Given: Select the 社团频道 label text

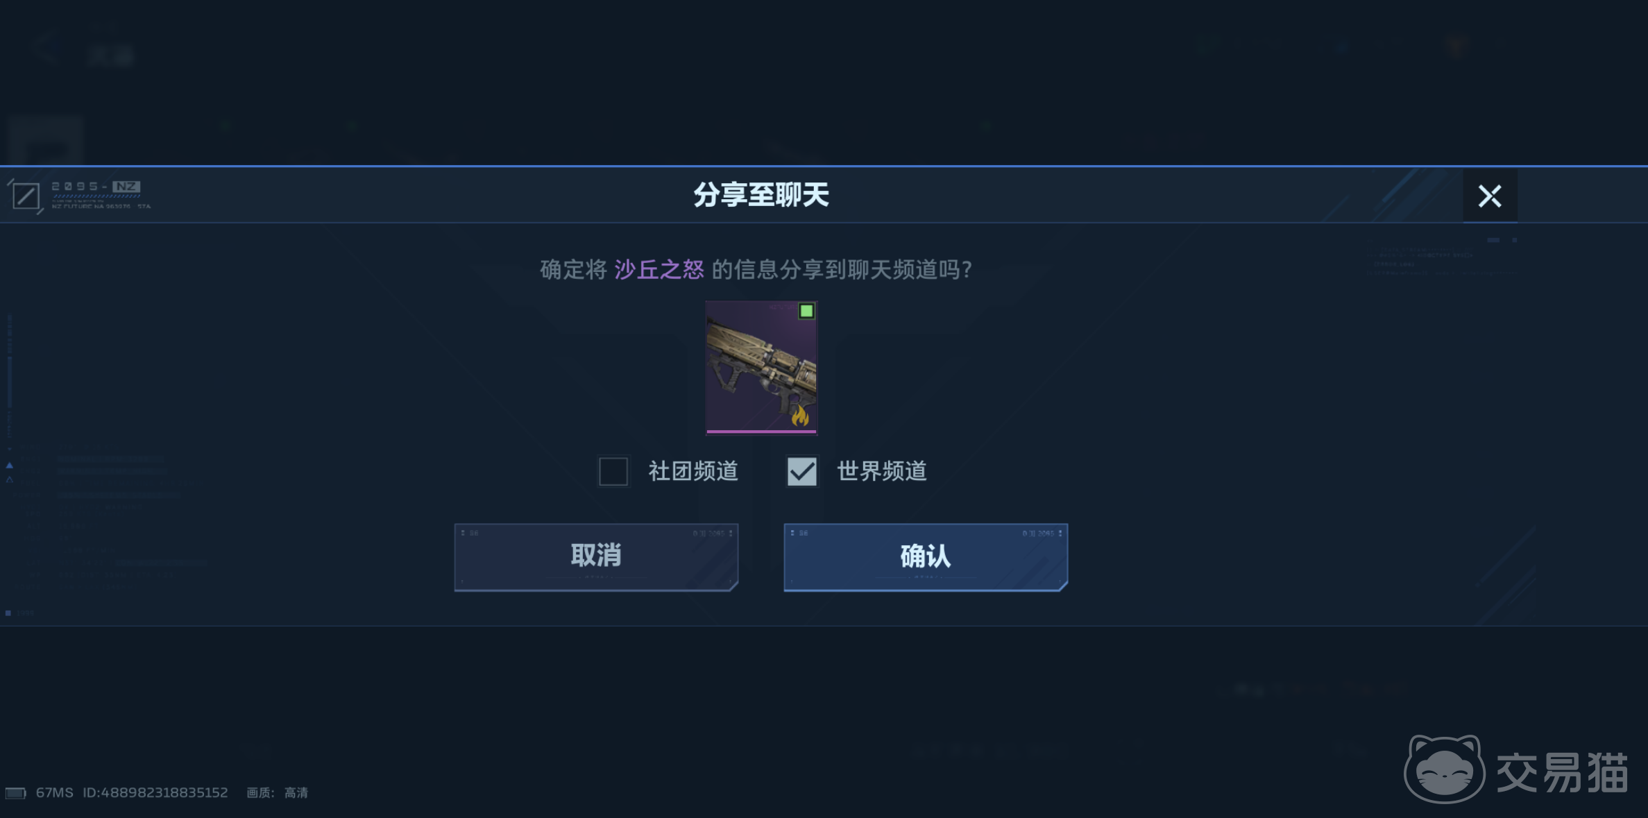Looking at the screenshot, I should point(693,472).
